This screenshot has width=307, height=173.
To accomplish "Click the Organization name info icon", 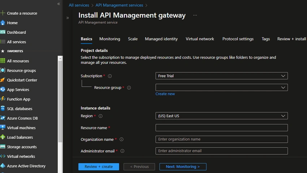I will click(121, 140).
